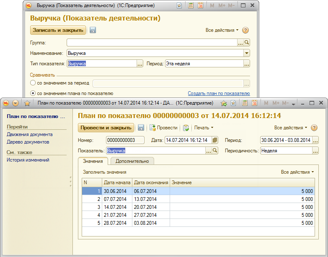The height and width of the screenshot is (257, 328).
Task: Select 'со значением за период' radio
Action: tap(33, 83)
